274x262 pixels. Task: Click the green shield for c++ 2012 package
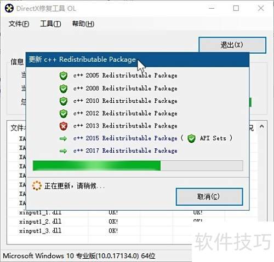tap(64, 113)
